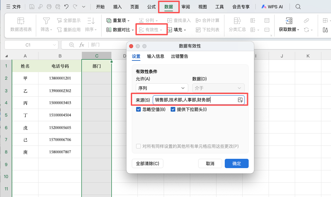Image resolution: width=331 pixels, height=197 pixels.
Task: Click 全部显示 in the ribbon
Action: (x=69, y=21)
